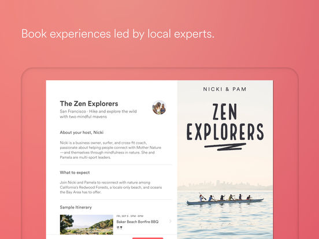
Task: Click the What to expect section heading
Action: pos(75,173)
